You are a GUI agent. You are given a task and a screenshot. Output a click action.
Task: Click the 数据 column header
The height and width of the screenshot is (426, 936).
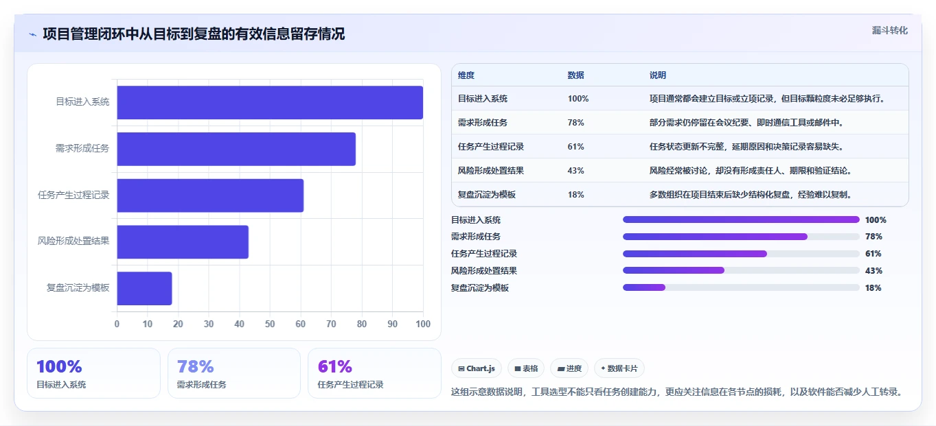[x=576, y=75]
